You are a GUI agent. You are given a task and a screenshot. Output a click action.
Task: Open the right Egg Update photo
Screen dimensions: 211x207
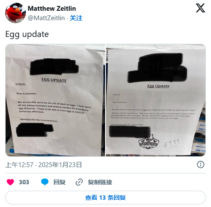(x=156, y=100)
